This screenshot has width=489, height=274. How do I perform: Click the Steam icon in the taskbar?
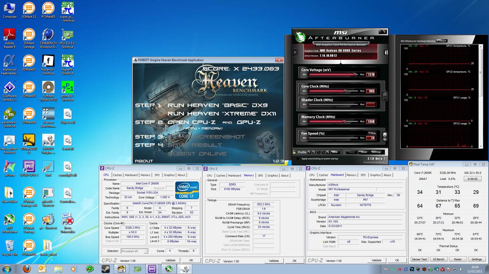[106, 269]
